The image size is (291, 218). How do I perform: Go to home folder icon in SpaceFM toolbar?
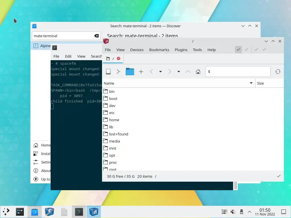tap(198, 72)
